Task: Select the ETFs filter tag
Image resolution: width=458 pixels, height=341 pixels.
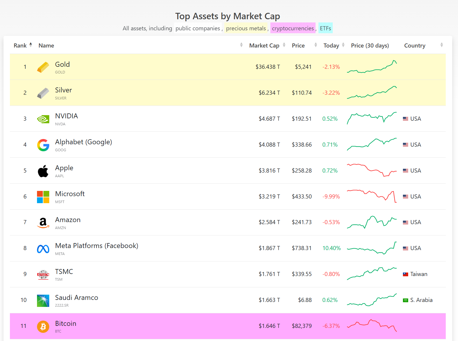Action: click(325, 28)
